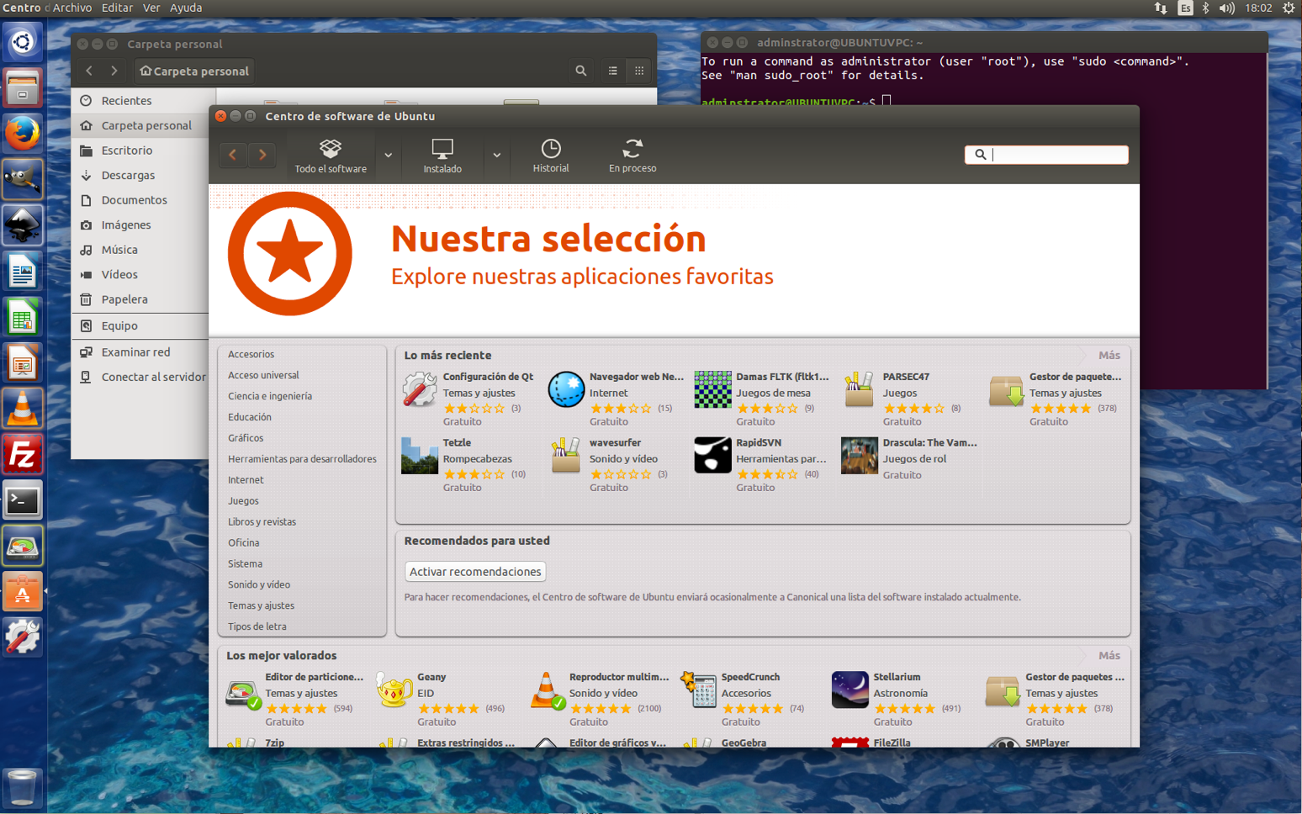Viewport: 1302px width, 814px height.
Task: Open the Instalado software view
Action: click(442, 156)
